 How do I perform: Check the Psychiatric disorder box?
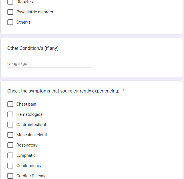coord(10,12)
